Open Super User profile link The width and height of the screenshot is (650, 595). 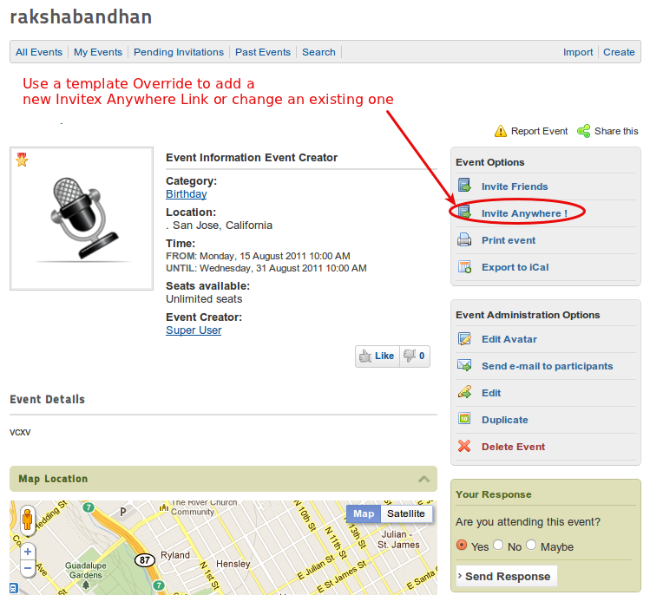click(x=194, y=330)
